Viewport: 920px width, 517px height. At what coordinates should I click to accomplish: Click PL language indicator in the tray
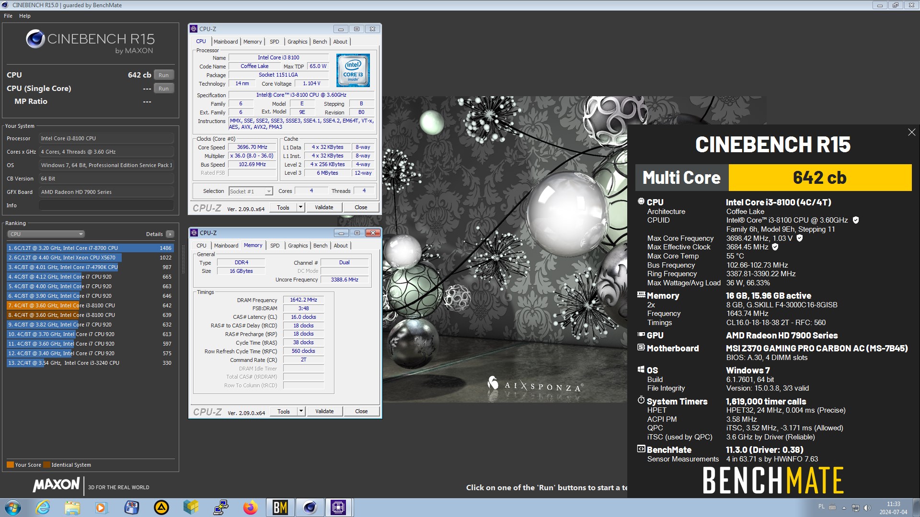coord(821,506)
